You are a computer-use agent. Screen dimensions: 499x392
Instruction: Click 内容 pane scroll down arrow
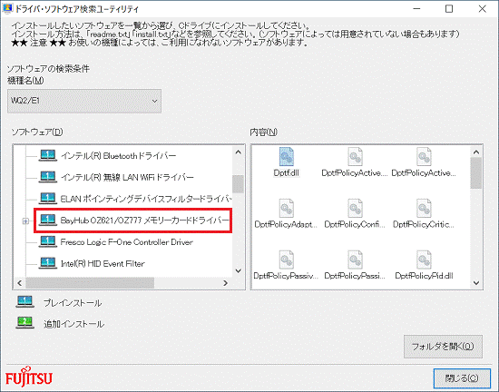coord(476,282)
